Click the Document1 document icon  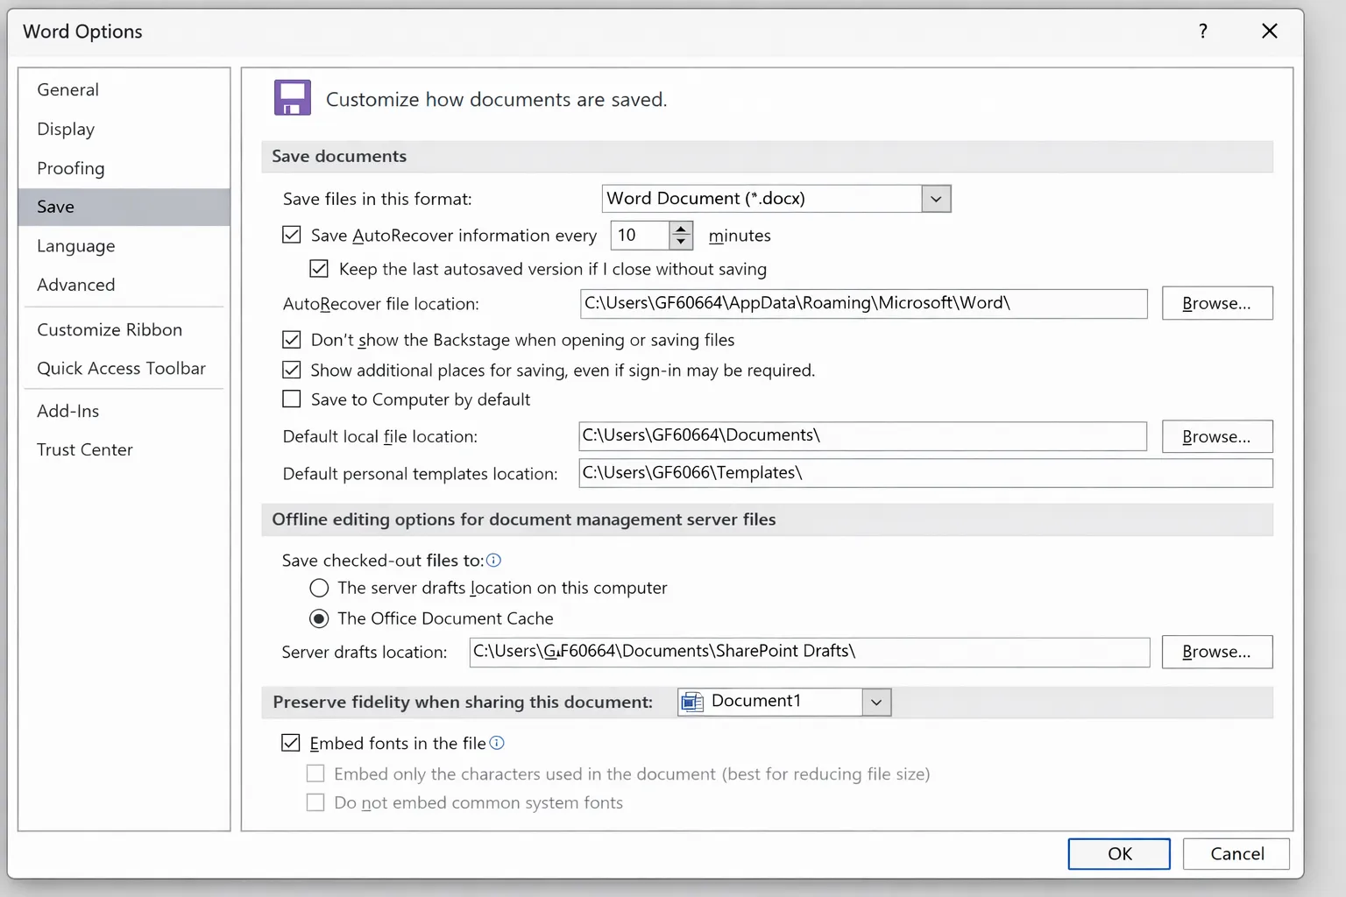(693, 701)
